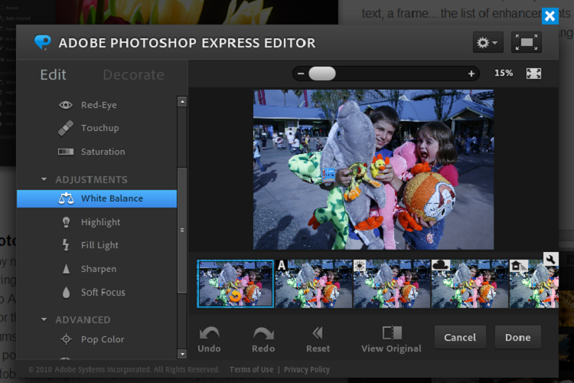The width and height of the screenshot is (574, 383).
Task: Choose the Touchup bandage tool
Action: [x=89, y=128]
